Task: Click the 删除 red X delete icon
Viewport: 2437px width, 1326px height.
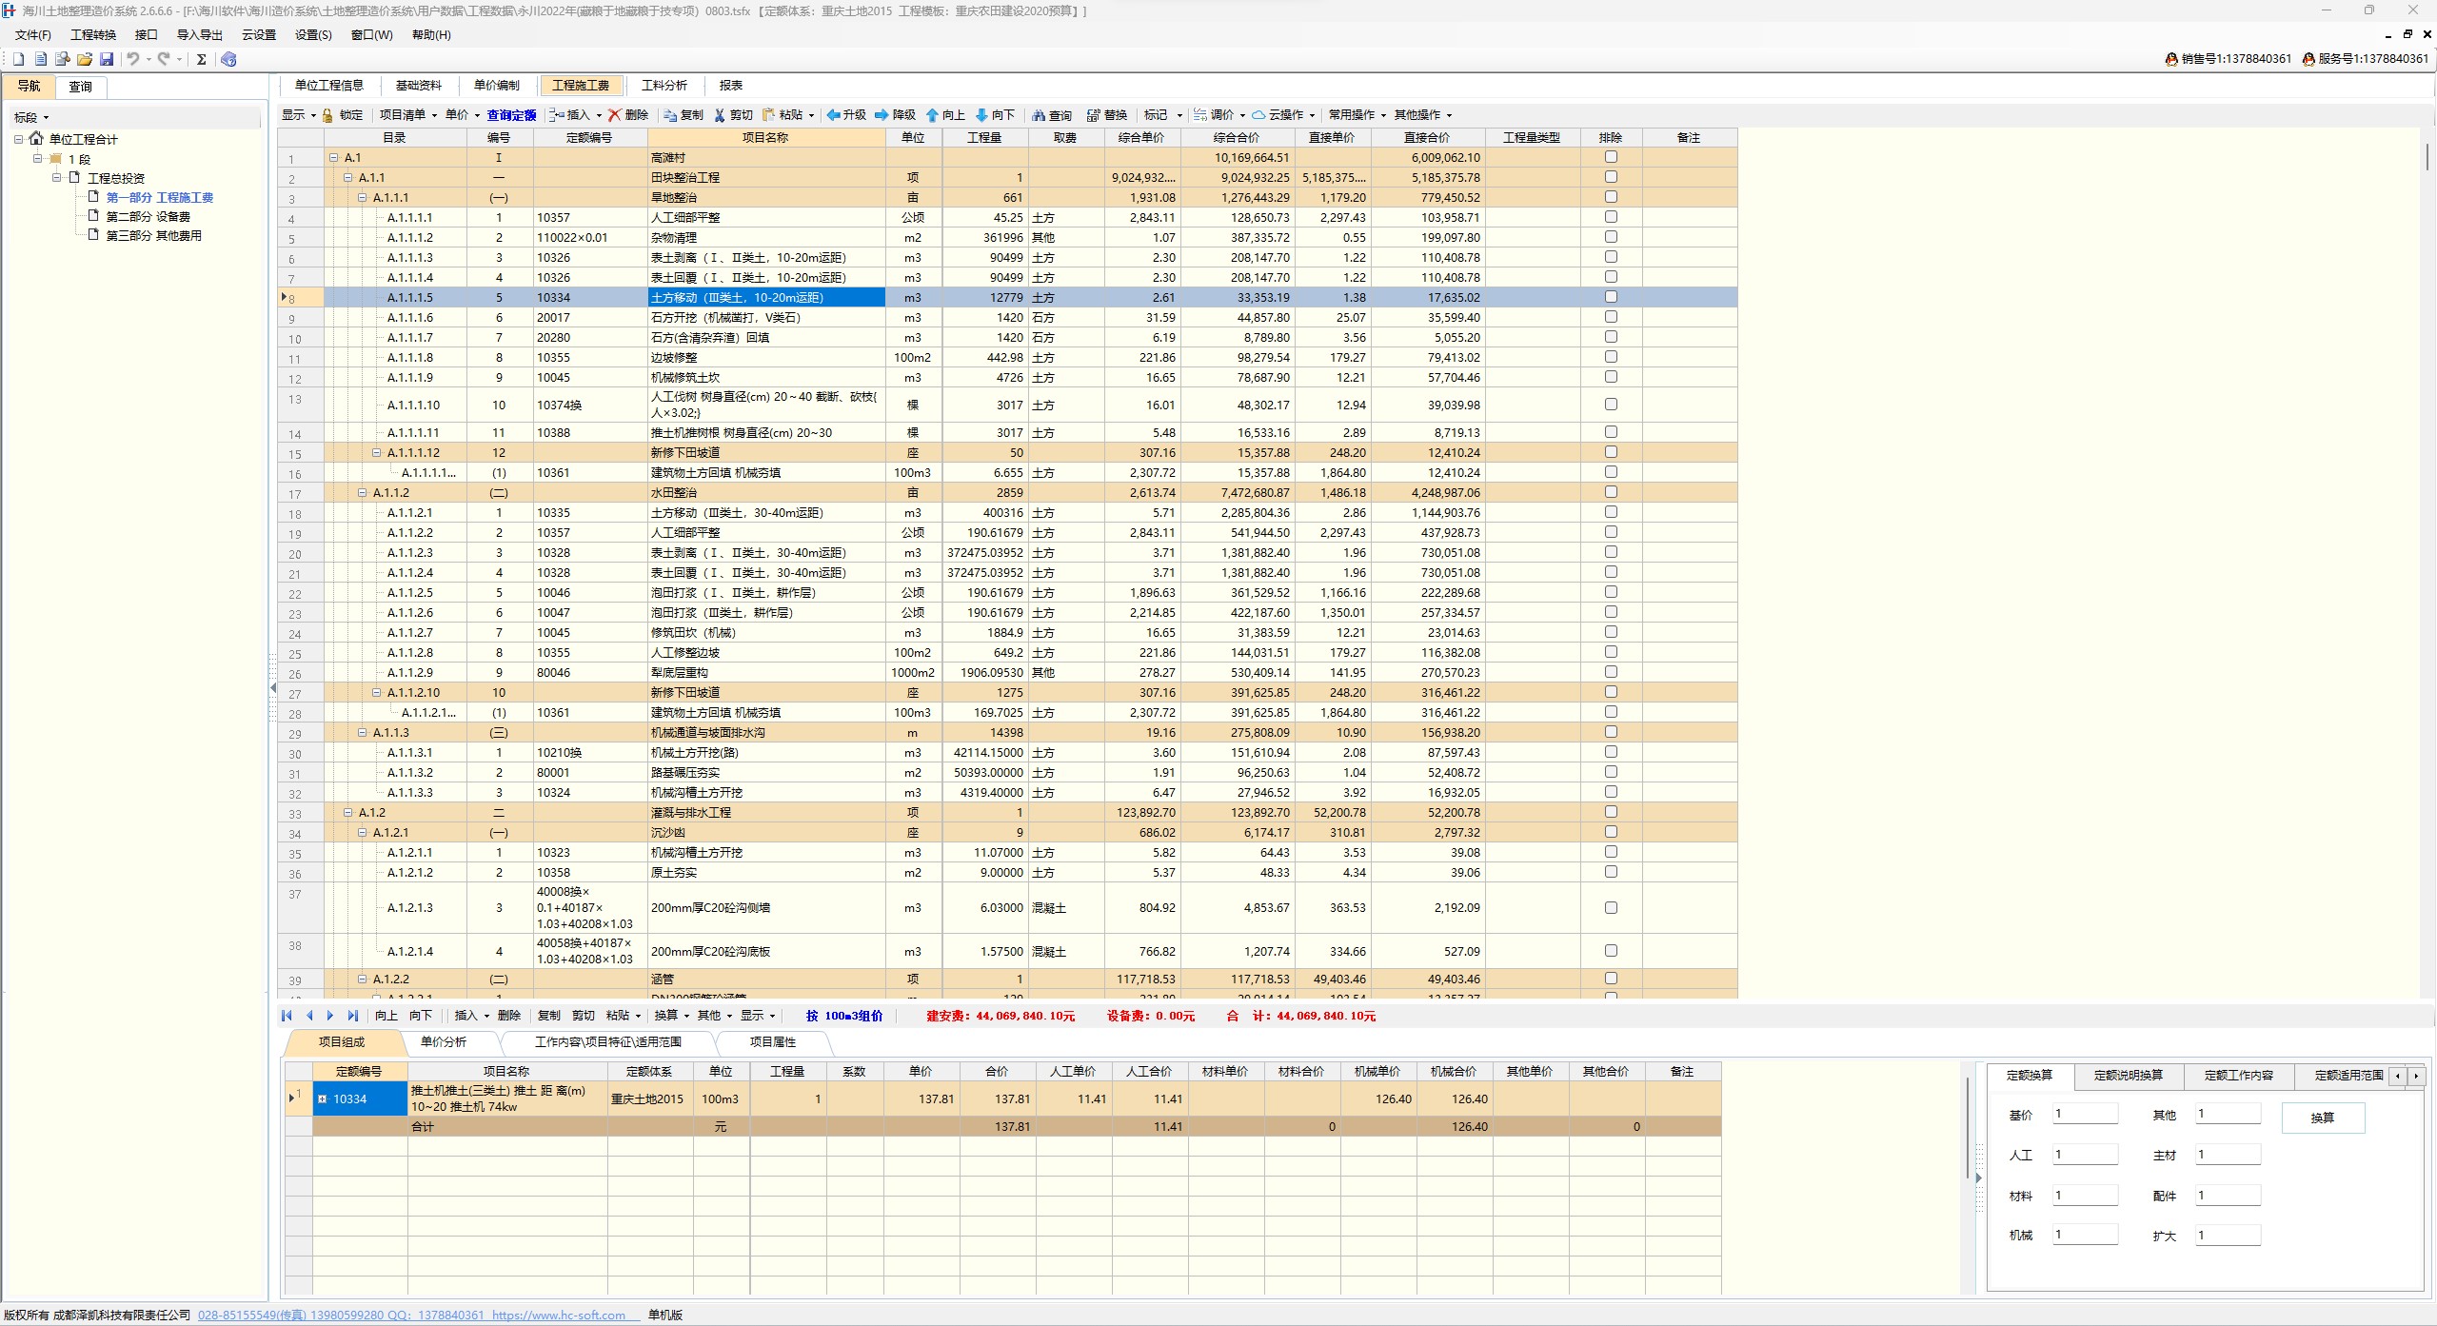Action: [x=615, y=115]
